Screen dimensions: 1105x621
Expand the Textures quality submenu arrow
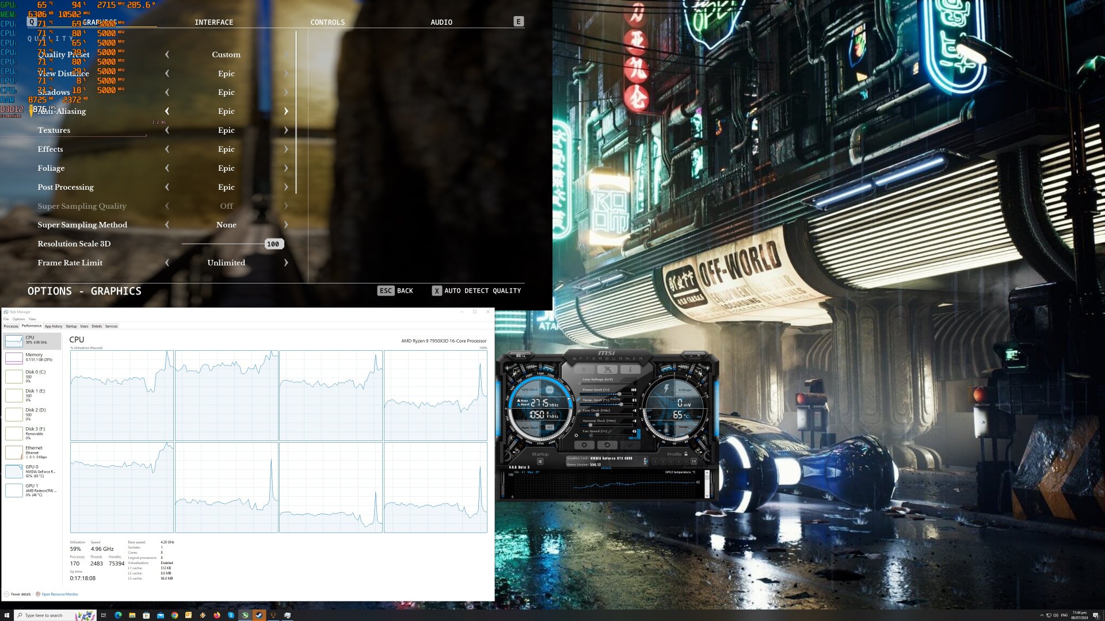(285, 129)
